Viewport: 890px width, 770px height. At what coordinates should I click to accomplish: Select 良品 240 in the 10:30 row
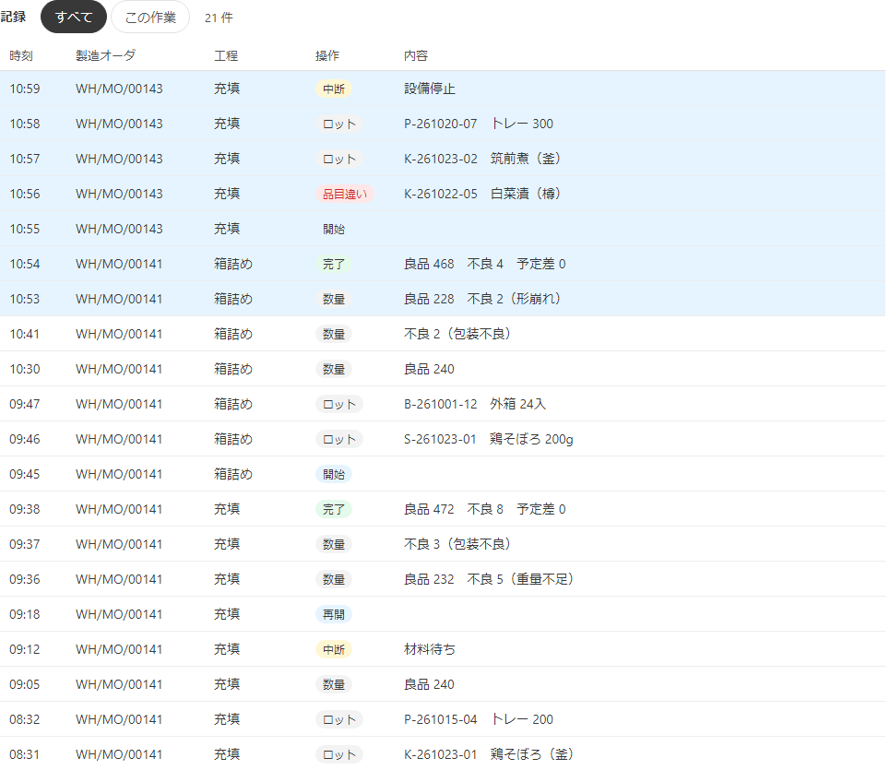tap(429, 370)
